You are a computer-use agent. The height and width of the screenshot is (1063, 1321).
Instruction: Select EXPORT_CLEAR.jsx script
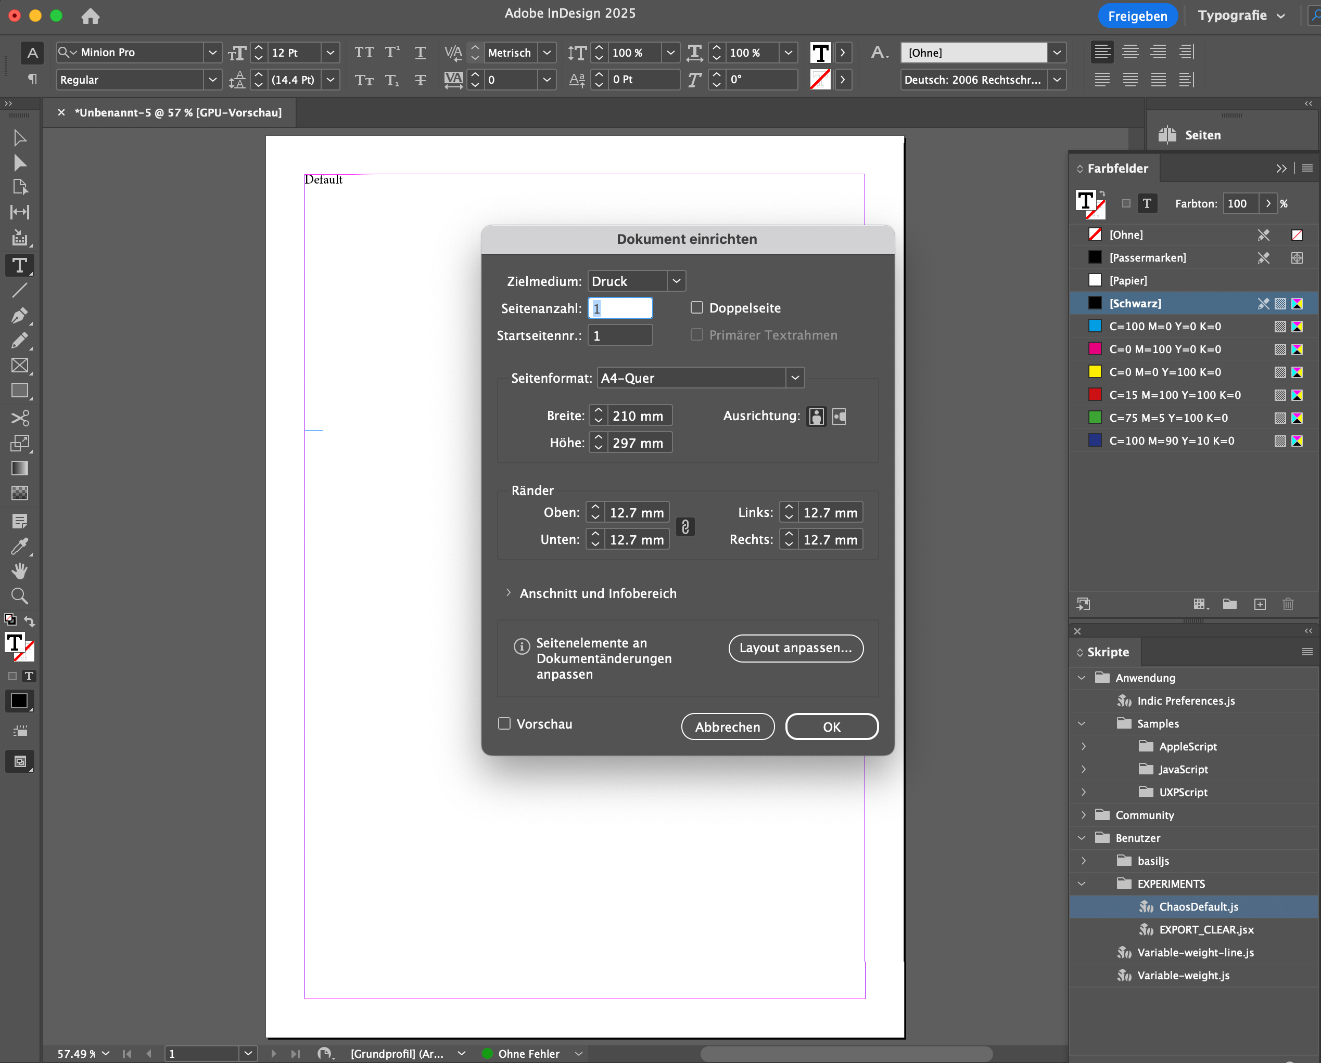(x=1193, y=929)
